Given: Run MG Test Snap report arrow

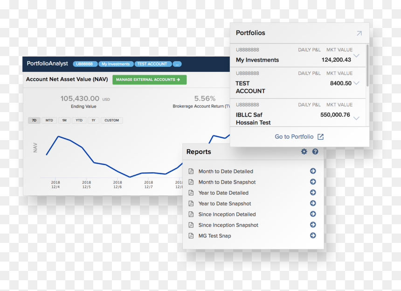Looking at the screenshot, I should tap(313, 236).
